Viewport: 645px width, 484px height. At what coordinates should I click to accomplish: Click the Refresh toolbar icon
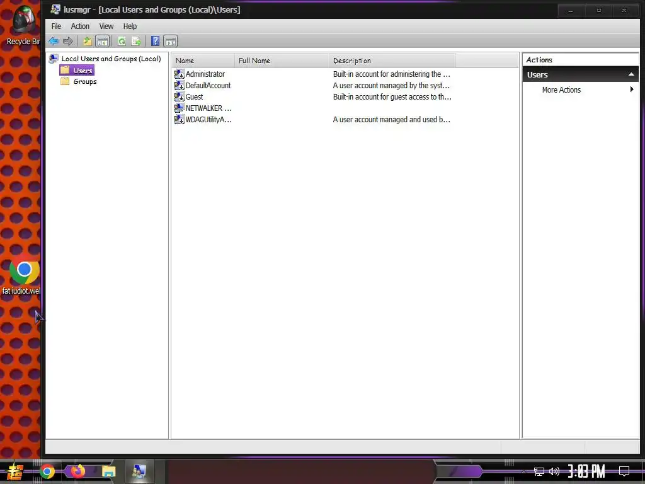pos(122,41)
